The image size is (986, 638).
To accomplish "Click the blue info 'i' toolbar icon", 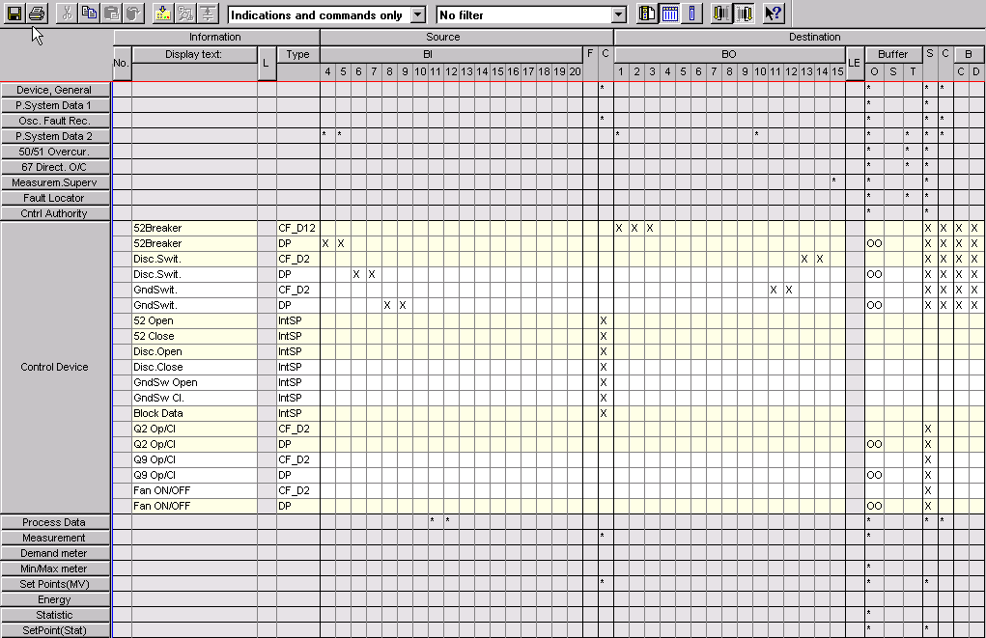I will pos(692,14).
